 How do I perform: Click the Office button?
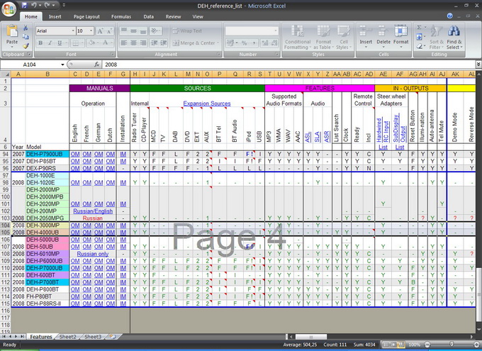[9, 9]
